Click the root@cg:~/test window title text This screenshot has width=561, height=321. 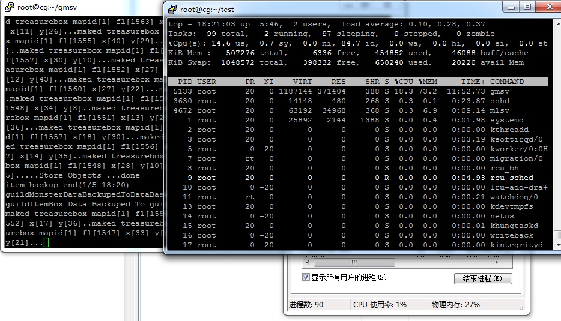(x=207, y=8)
